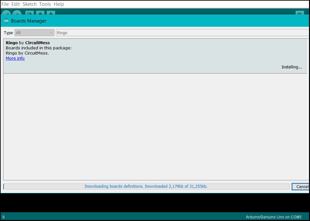The image size is (310, 221).
Task: Click the Save sketch down-arrow icon
Action: pyautogui.click(x=50, y=13)
